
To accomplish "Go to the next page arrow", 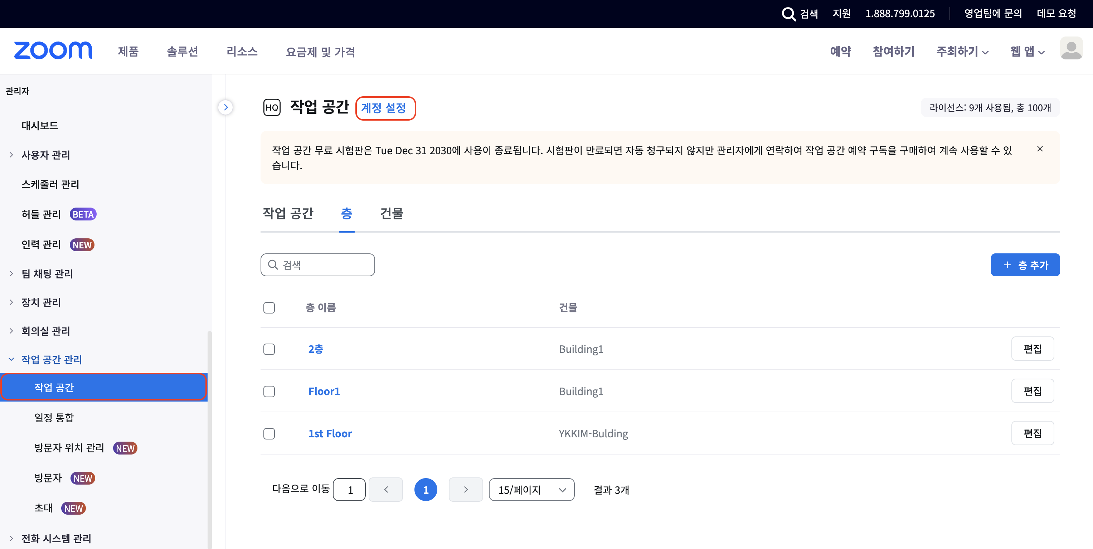I will (x=466, y=490).
